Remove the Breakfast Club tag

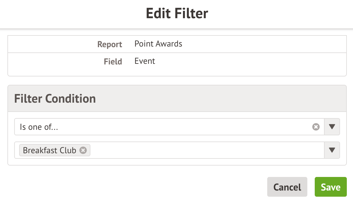tap(83, 150)
